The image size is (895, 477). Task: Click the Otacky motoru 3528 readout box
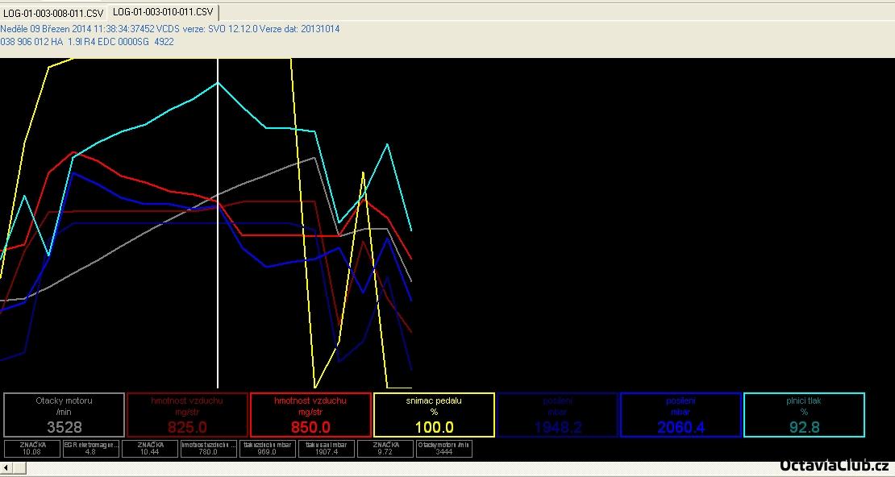pos(65,415)
